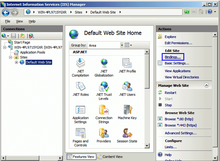Open the .NET Globalization feature
Screen dimensions: 220x161
click(104, 68)
